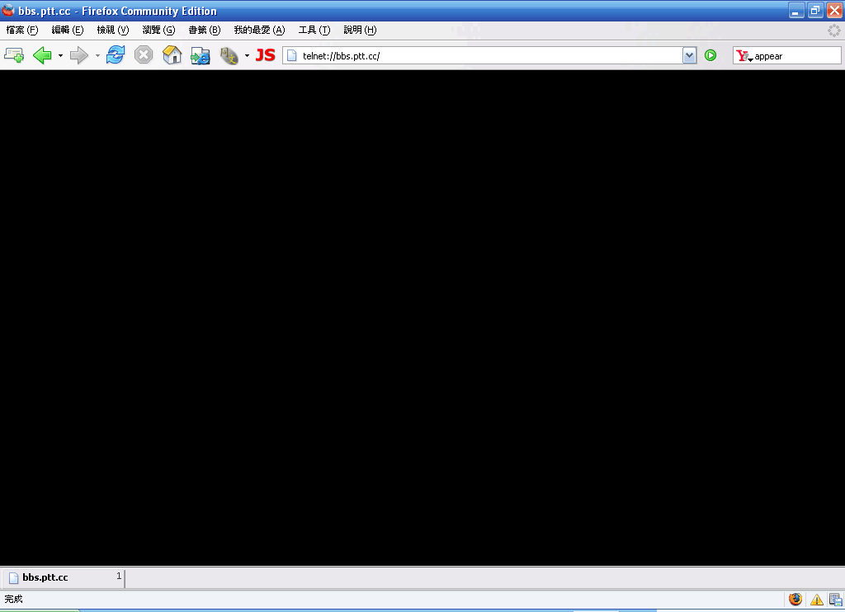Viewport: 845px width, 612px height.
Task: Open the Home page icon
Action: [172, 55]
